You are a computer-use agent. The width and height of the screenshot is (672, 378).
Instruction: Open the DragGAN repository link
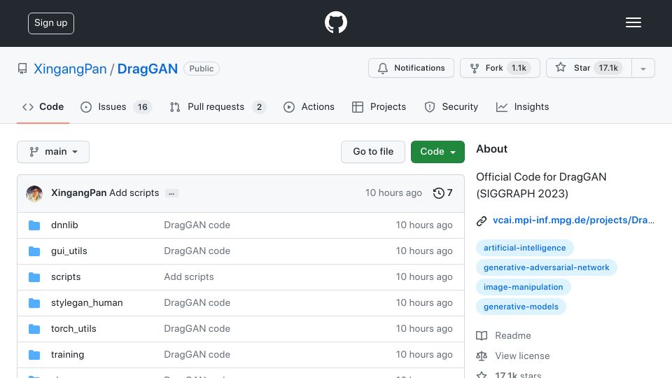pyautogui.click(x=148, y=69)
